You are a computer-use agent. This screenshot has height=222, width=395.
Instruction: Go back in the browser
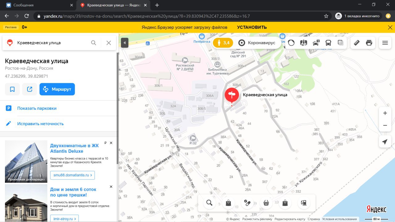click(7, 16)
